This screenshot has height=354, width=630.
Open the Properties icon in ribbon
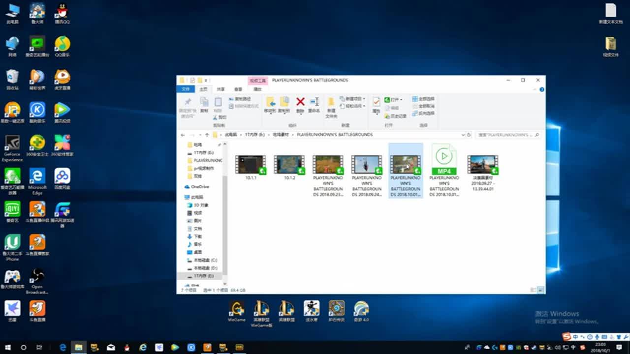tap(377, 102)
